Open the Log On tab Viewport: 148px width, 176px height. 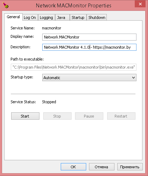[x=30, y=17]
